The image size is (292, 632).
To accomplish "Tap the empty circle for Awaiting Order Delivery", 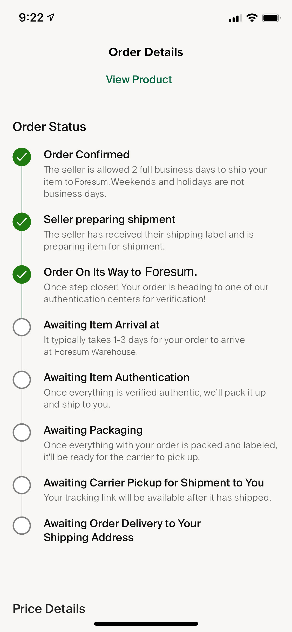I will coord(22,526).
